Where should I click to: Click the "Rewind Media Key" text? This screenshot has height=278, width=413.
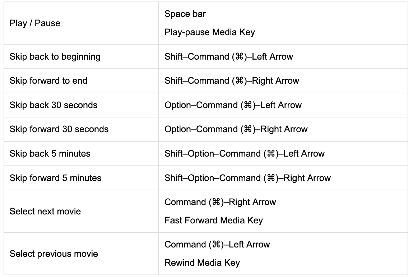pyautogui.click(x=202, y=263)
